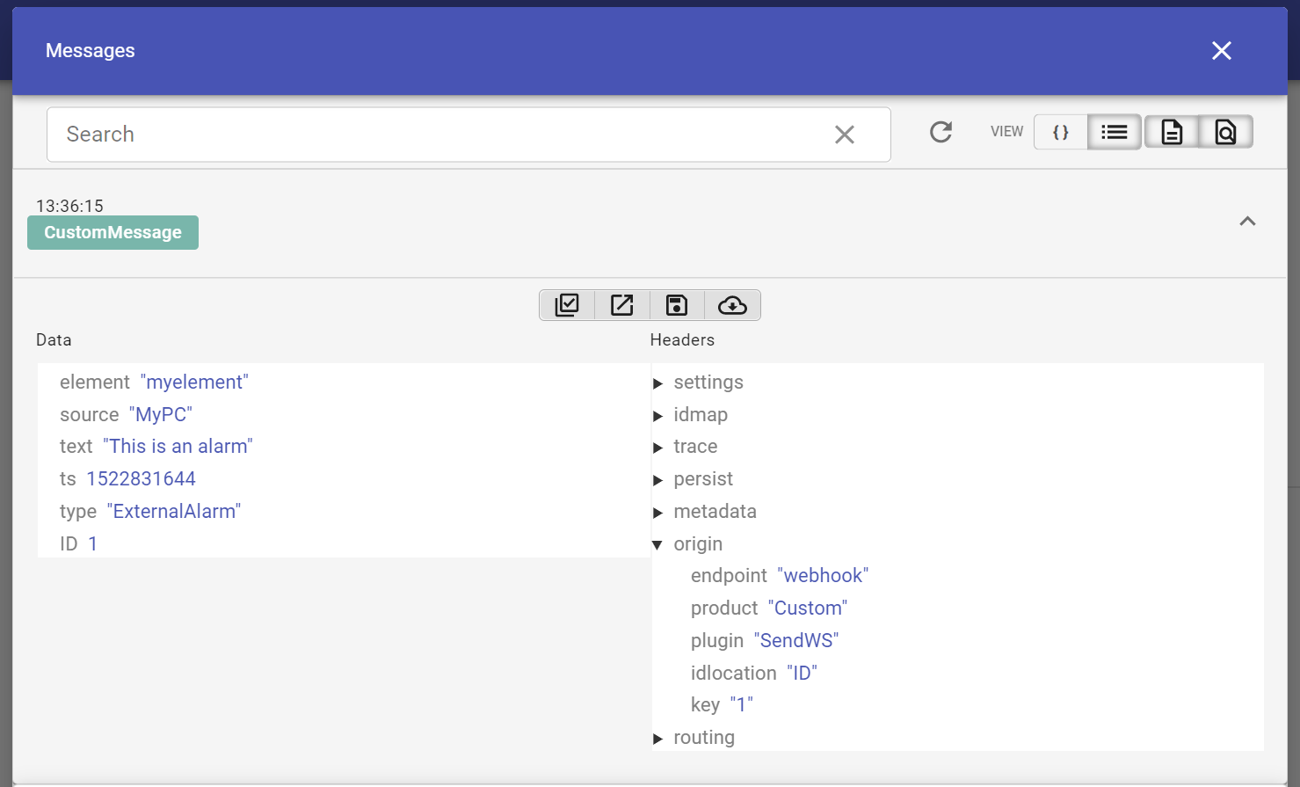The height and width of the screenshot is (787, 1300).
Task: Expand the routing header node
Action: 657,739
